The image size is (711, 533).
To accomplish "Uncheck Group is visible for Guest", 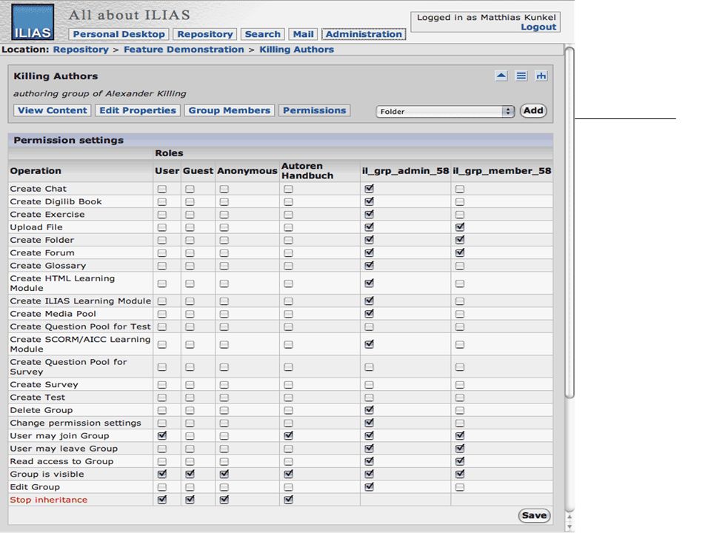I will click(190, 474).
